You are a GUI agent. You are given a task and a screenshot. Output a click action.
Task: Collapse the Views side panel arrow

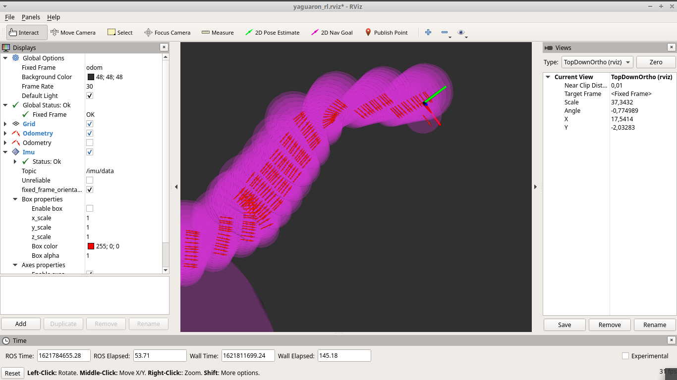(535, 187)
